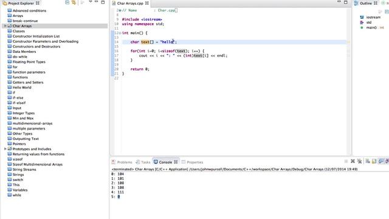Expand the folded header comment on line 2

[120, 10]
